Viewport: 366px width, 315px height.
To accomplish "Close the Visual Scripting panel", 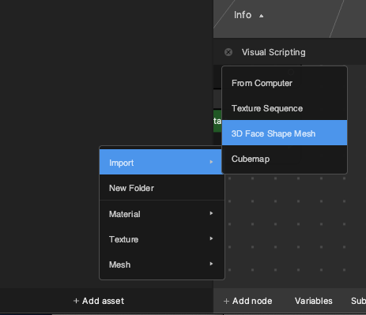I will (228, 52).
